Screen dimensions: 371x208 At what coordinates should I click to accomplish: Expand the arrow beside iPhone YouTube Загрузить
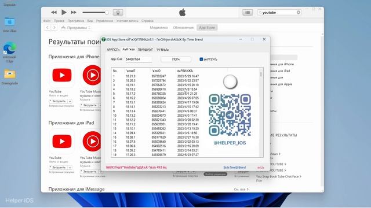click(70, 101)
